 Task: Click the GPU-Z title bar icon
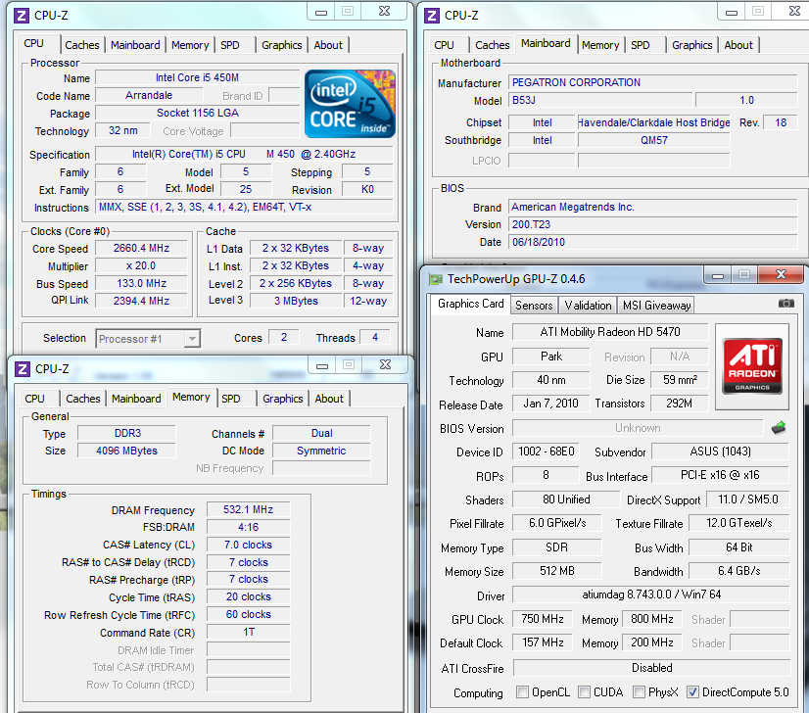pos(436,279)
